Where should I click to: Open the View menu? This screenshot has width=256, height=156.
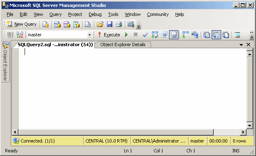(38, 14)
